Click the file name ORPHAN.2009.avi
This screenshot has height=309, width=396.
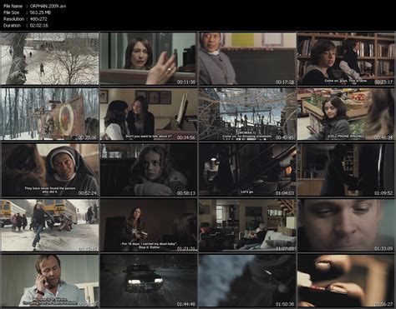click(x=48, y=6)
